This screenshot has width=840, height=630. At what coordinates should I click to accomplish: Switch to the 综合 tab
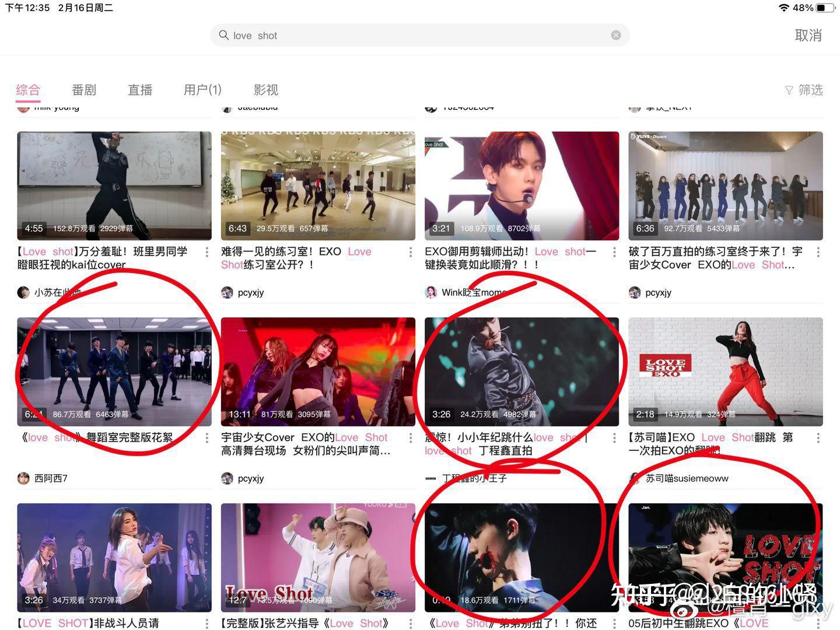28,90
